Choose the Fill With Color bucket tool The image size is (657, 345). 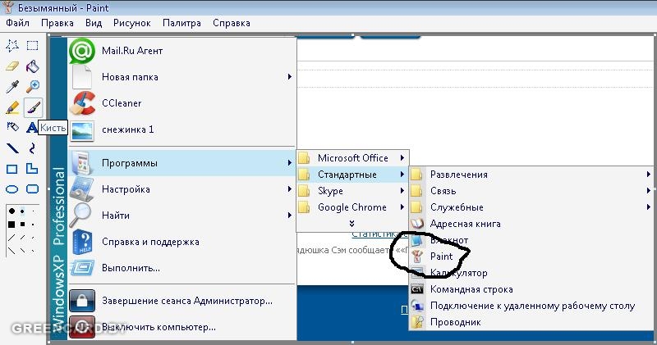pyautogui.click(x=32, y=66)
